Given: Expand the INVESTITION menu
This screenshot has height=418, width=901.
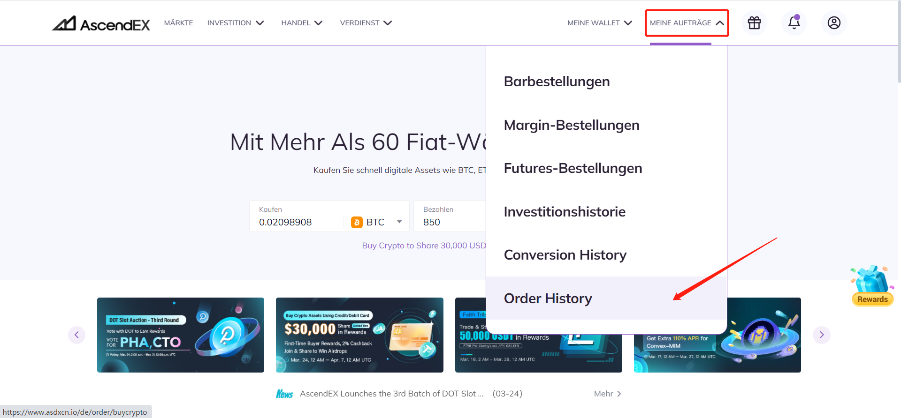Looking at the screenshot, I should [x=236, y=22].
